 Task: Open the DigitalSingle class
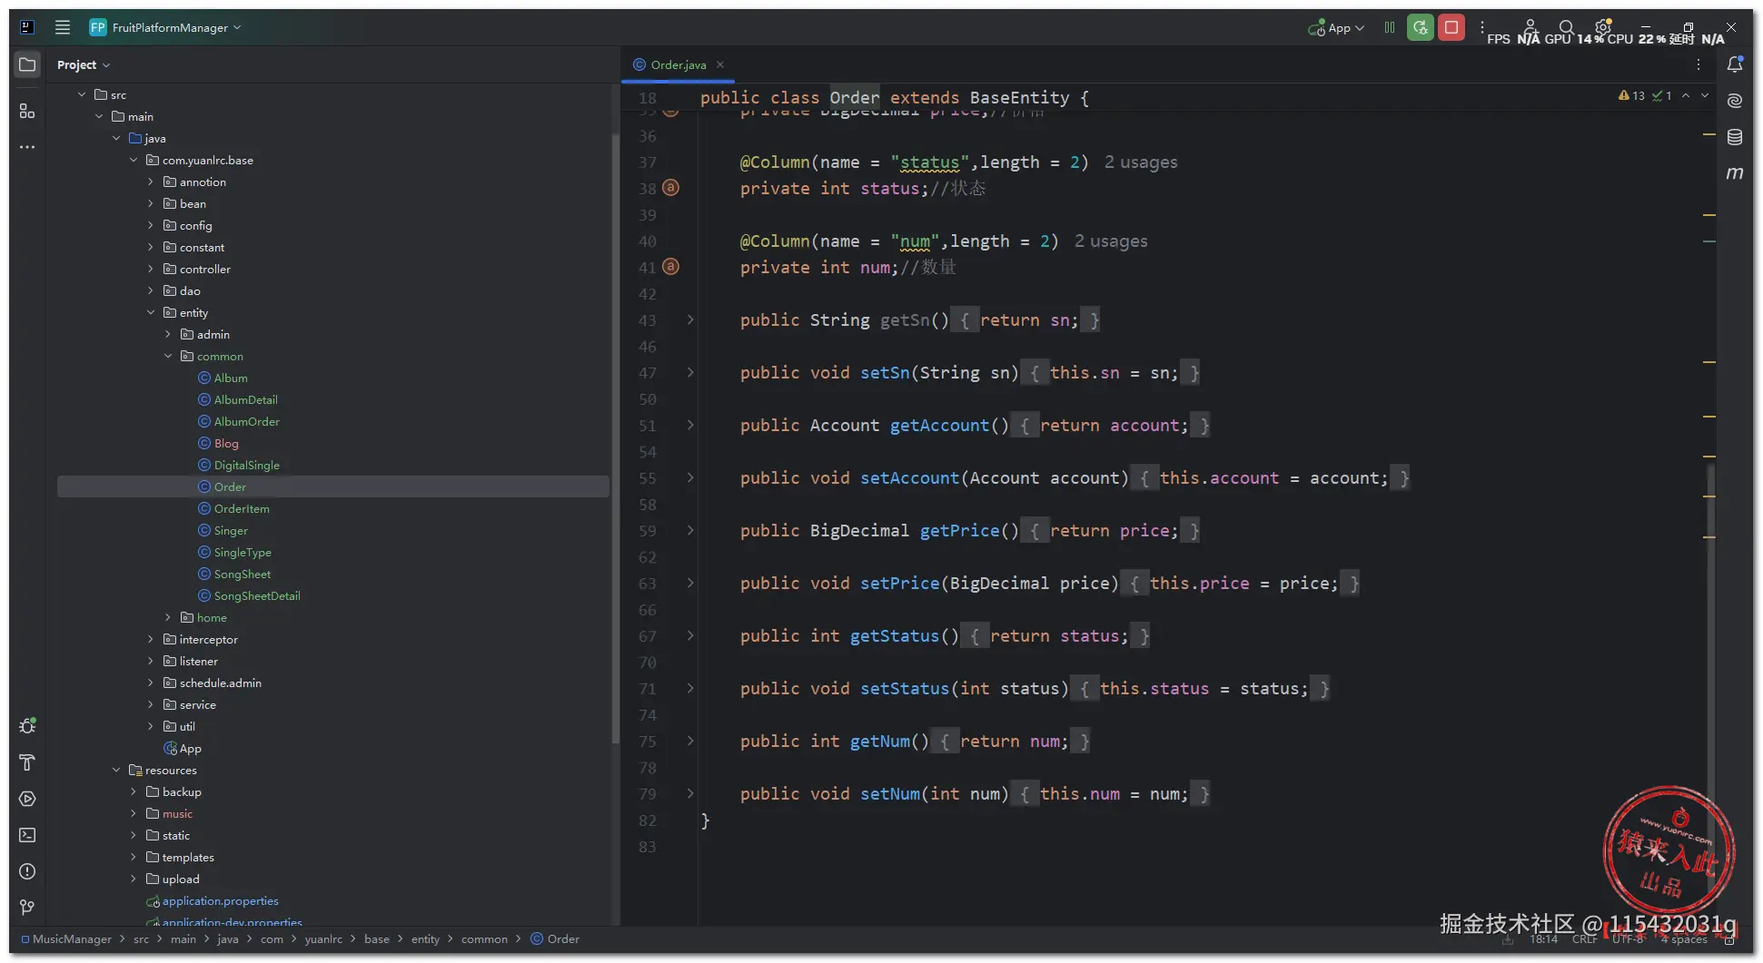pyautogui.click(x=246, y=465)
